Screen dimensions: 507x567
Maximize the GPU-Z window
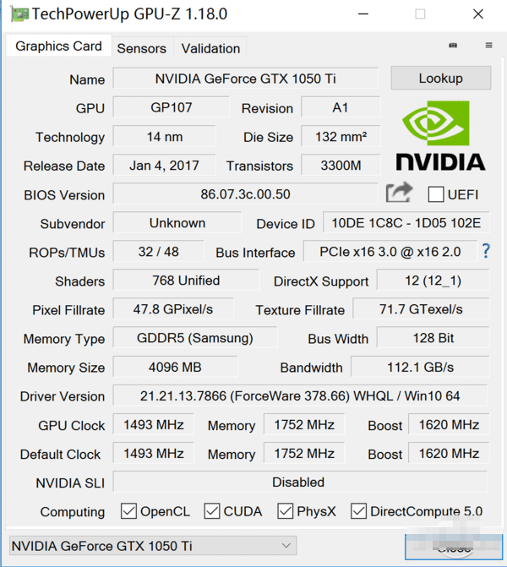coord(420,14)
